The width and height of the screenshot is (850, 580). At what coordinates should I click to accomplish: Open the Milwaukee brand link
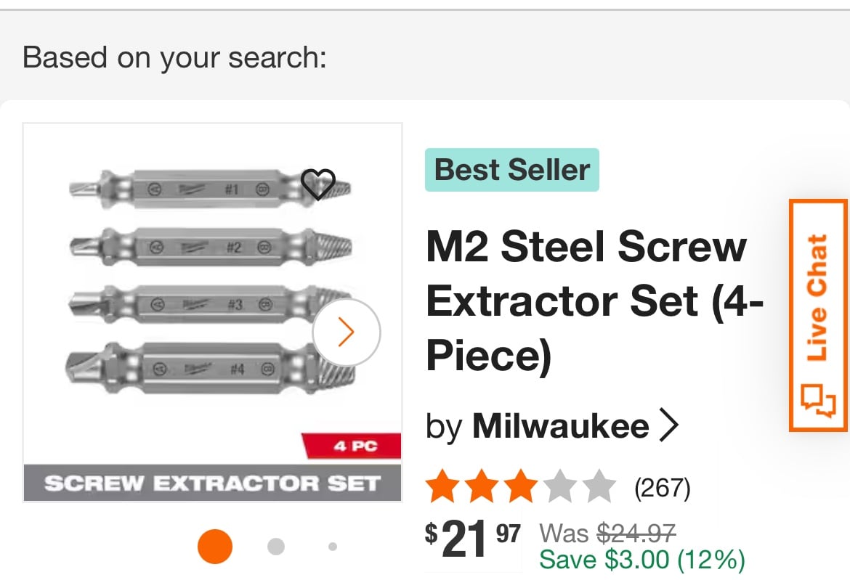[x=560, y=426]
